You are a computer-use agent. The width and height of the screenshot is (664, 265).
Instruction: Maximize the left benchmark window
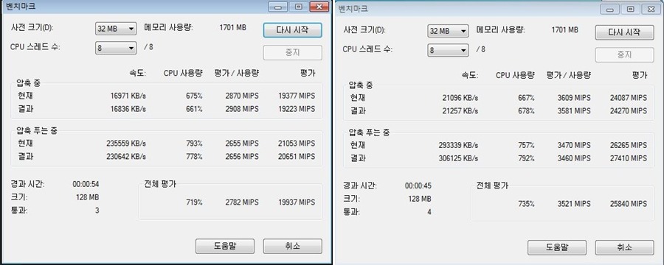point(299,7)
